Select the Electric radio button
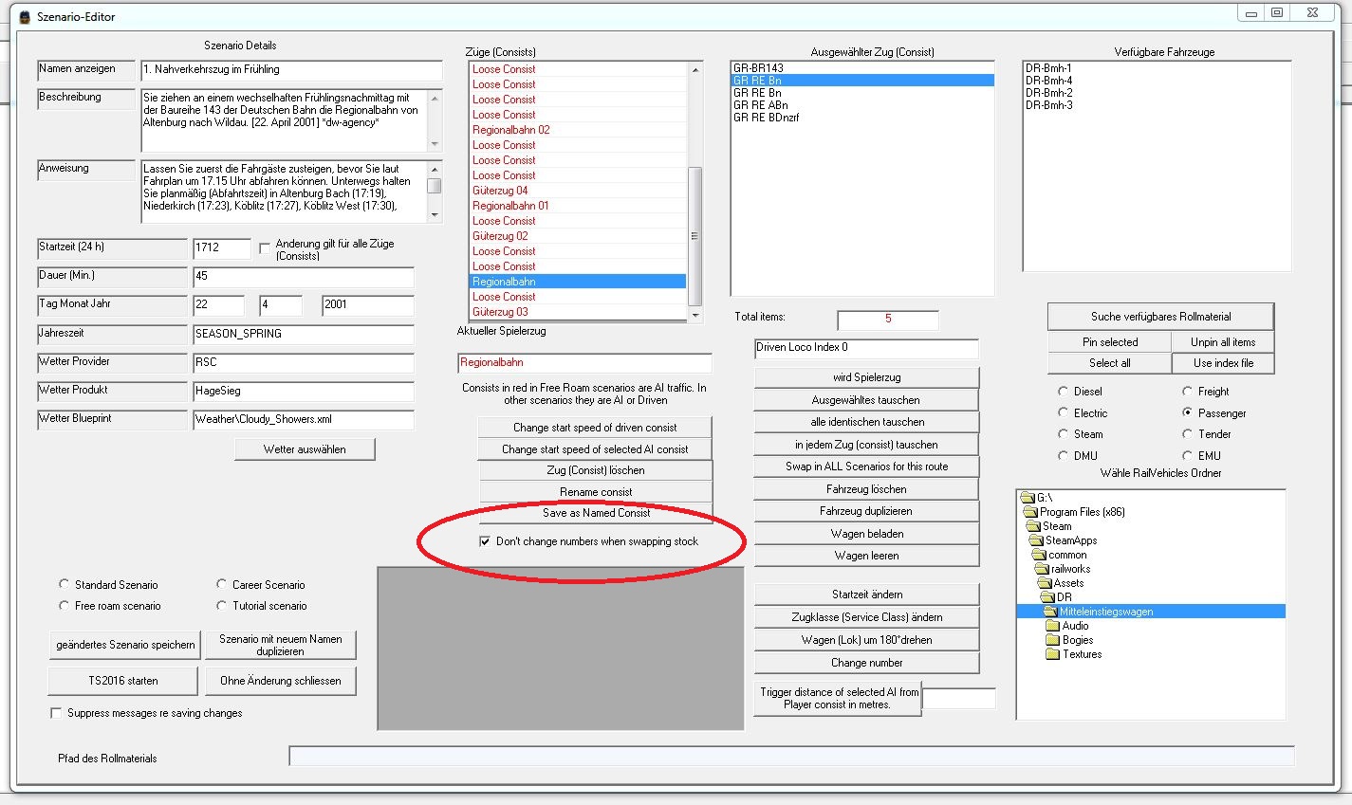Screen dimensions: 1352x805 (x=1063, y=412)
